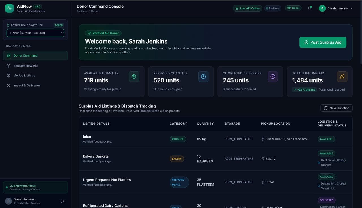
Task: Open the notifications bell icon
Action: [x=309, y=8]
